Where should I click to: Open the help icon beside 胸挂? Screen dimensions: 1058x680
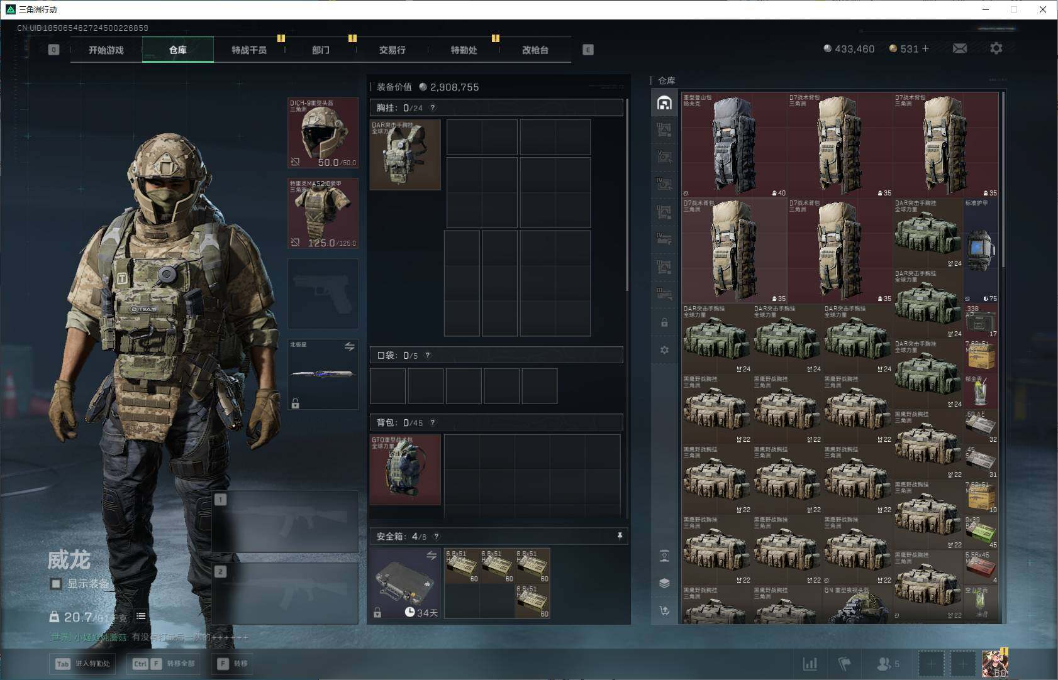click(x=432, y=108)
